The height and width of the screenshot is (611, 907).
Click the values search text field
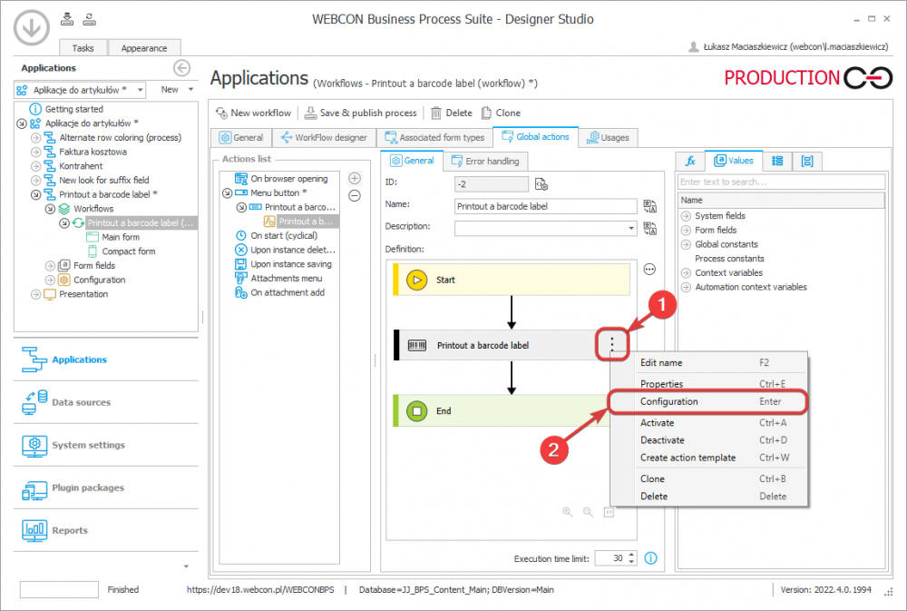(x=780, y=182)
